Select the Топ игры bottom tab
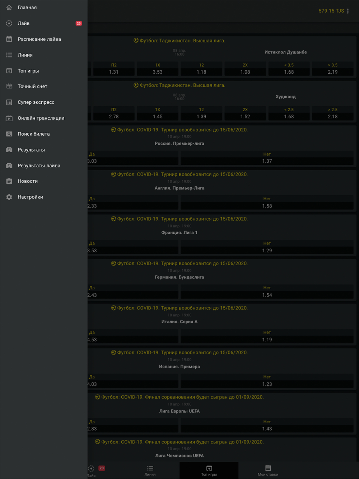Screen dimensions: 359x479 click(209, 470)
